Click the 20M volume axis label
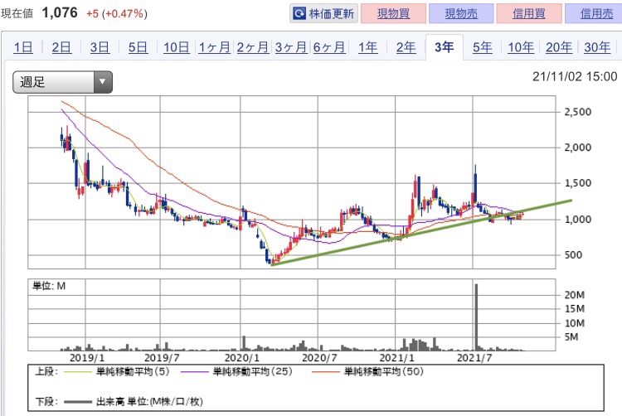Image resolution: width=622 pixels, height=416 pixels. [x=575, y=295]
